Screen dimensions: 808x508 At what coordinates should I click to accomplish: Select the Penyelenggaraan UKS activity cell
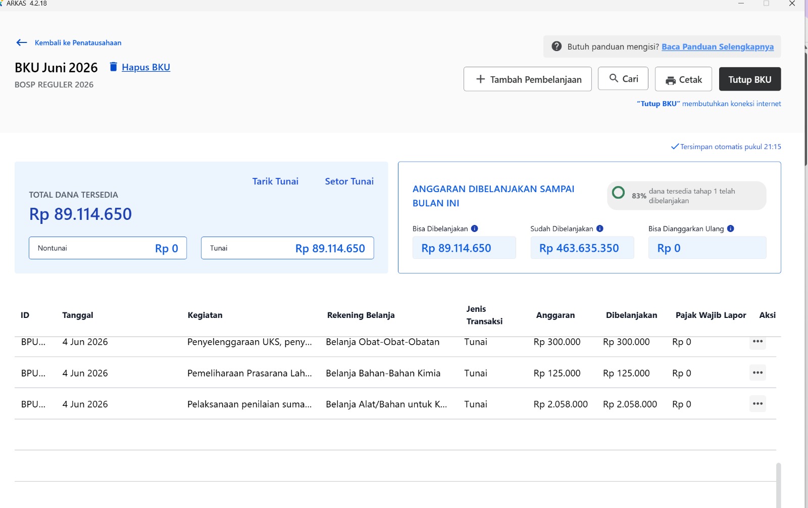click(249, 342)
